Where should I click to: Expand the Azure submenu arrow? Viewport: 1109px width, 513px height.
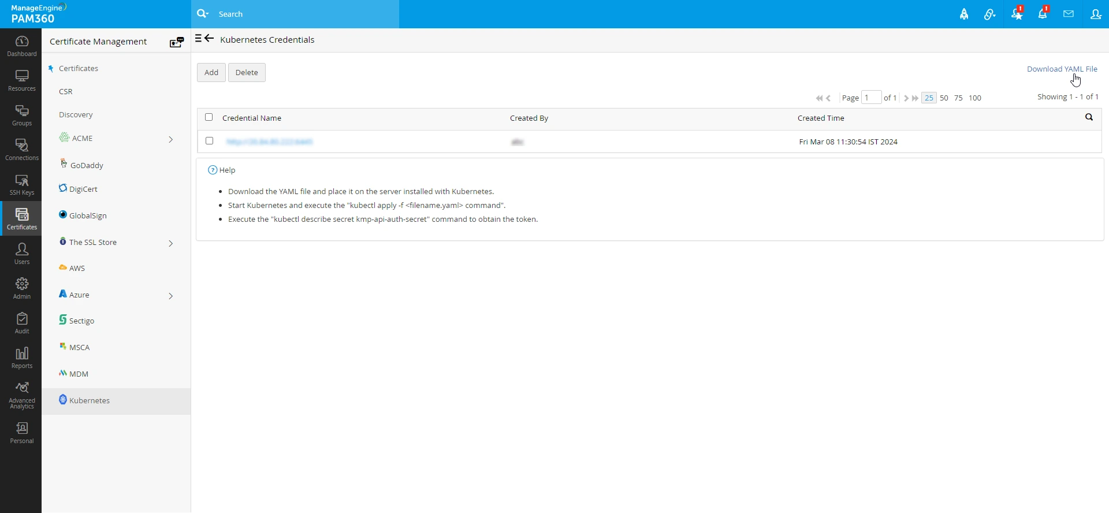(x=170, y=296)
